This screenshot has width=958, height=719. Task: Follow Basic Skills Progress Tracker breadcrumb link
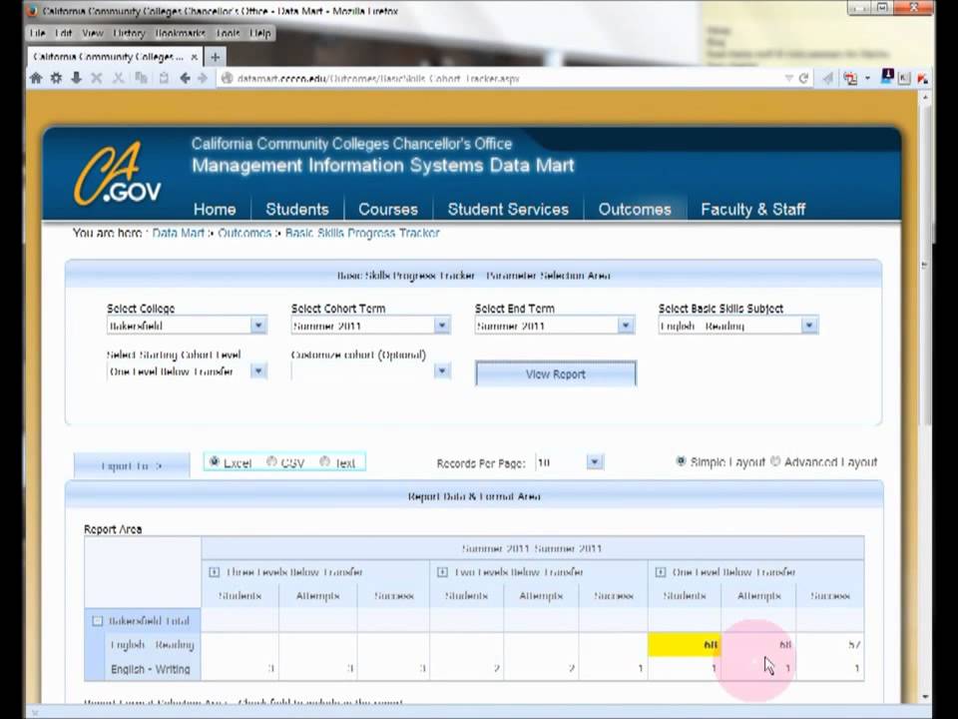tap(362, 233)
